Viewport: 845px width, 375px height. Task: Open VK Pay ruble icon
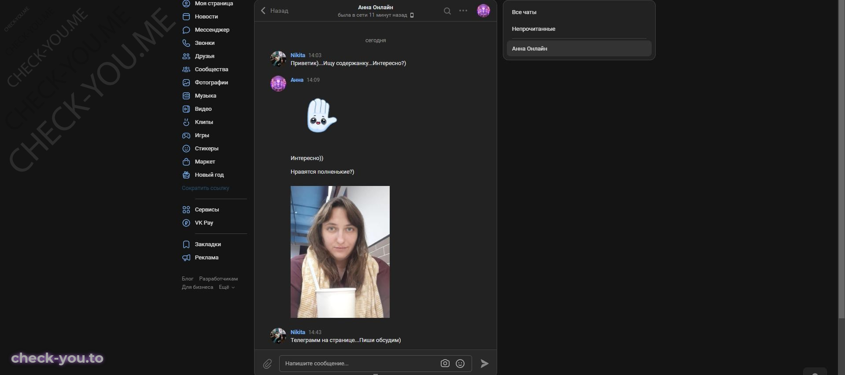coord(186,223)
